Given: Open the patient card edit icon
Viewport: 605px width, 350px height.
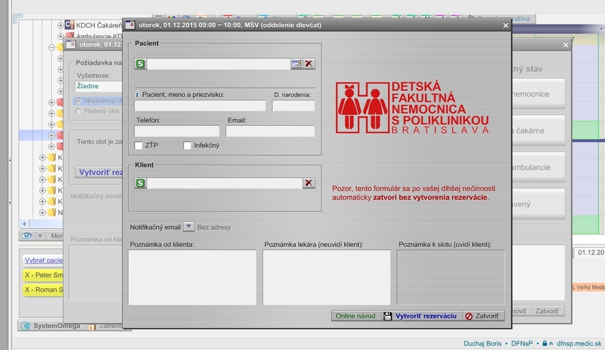Looking at the screenshot, I should [x=296, y=64].
